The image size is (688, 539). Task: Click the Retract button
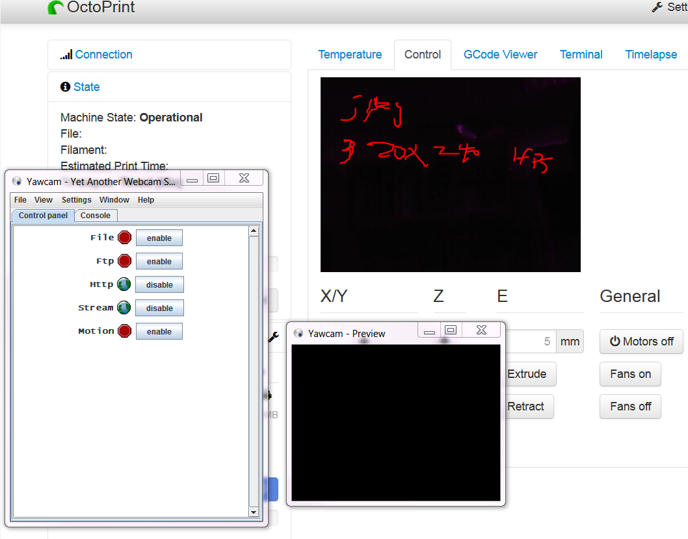point(529,407)
